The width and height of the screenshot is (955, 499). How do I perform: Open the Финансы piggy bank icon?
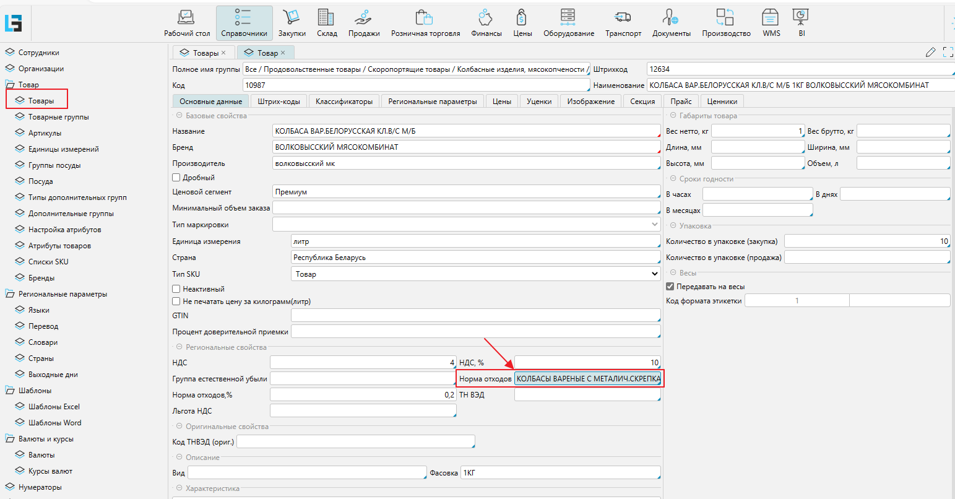pos(486,17)
